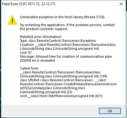This screenshot has width=127, height=118.
Task: Click the 'CreatePrimaryTransceiverAndConn' stack line
Action: (68, 84)
